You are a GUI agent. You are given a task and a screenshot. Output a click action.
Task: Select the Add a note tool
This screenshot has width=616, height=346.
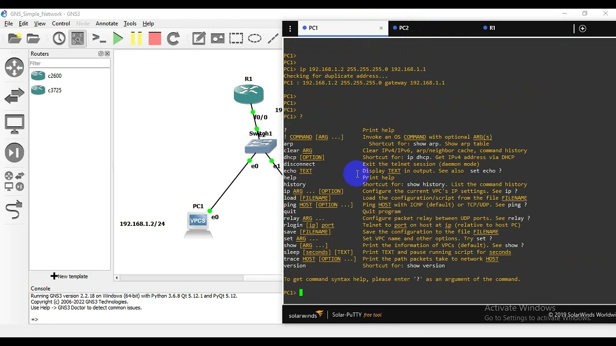pyautogui.click(x=199, y=38)
